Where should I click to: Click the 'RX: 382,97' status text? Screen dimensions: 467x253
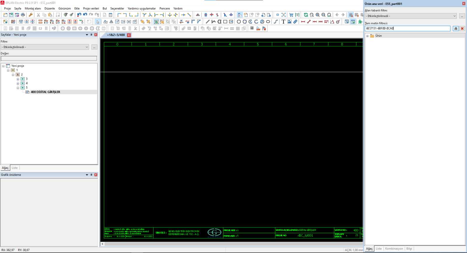[8, 250]
